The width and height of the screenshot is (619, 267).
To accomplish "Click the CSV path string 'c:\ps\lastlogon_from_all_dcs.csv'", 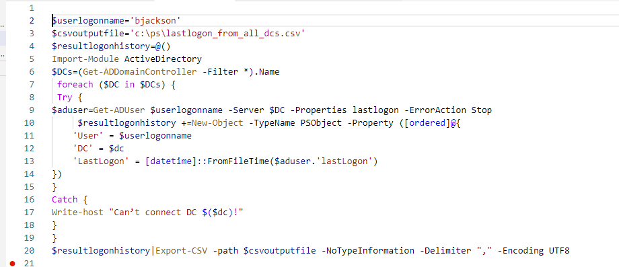I will click(217, 34).
